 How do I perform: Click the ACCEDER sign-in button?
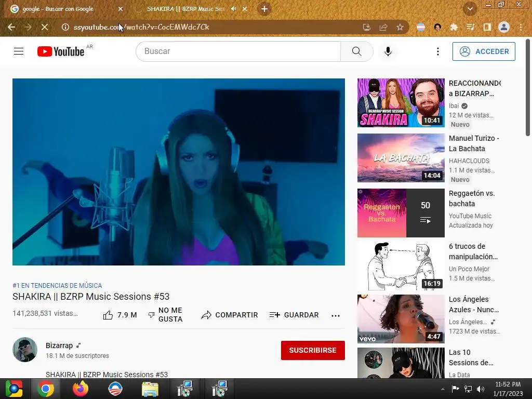click(484, 51)
